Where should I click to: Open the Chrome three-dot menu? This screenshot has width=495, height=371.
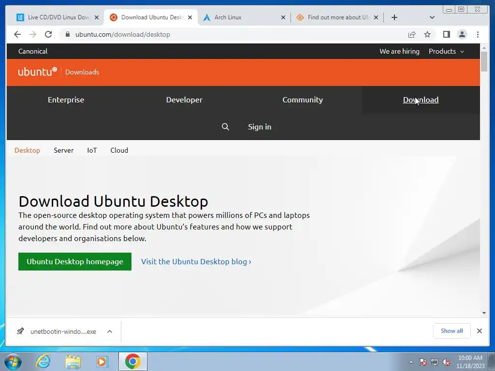478,34
